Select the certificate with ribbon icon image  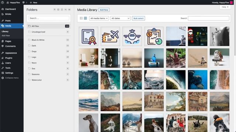(x=88, y=36)
